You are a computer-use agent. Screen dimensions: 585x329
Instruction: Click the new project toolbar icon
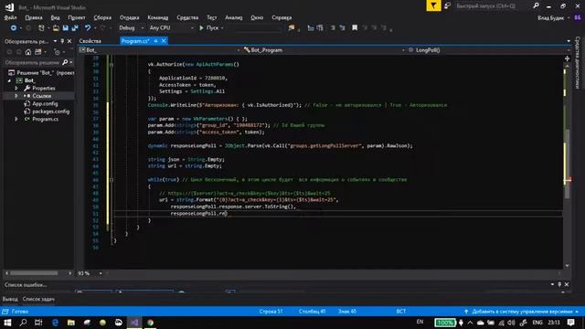(x=41, y=28)
